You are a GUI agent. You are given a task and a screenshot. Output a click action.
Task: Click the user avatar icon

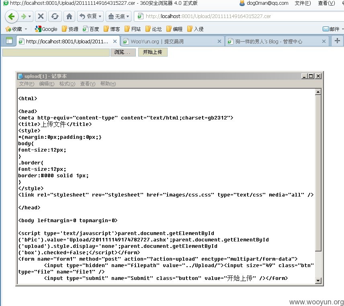coord(242,3)
